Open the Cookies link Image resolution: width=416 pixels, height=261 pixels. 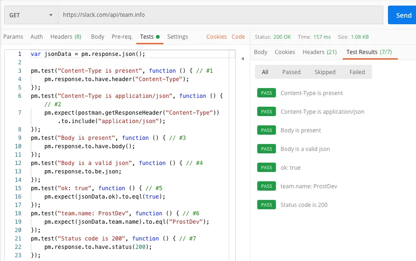click(217, 36)
